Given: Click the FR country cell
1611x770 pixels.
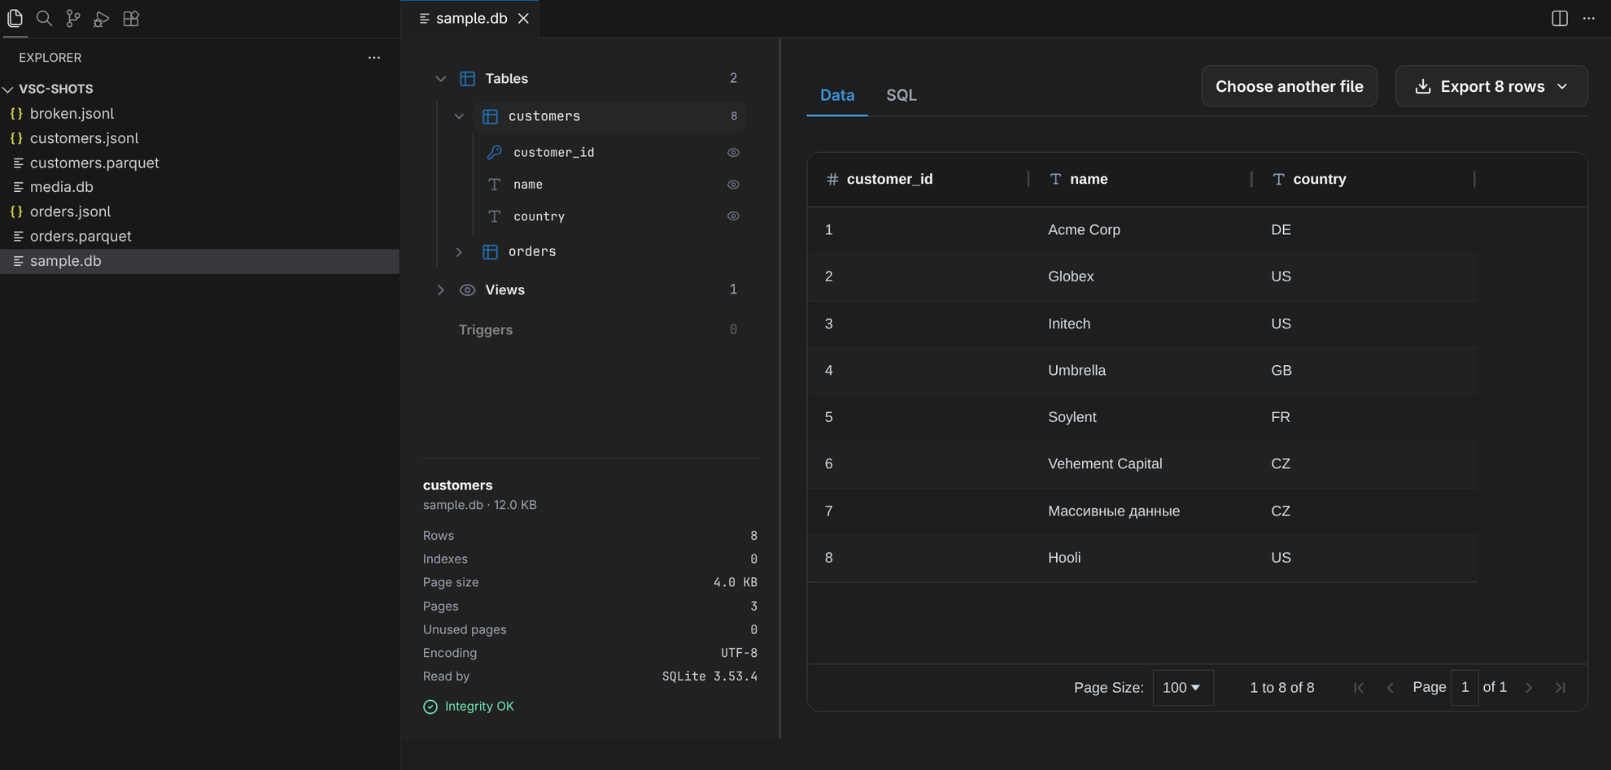Looking at the screenshot, I should (1364, 417).
